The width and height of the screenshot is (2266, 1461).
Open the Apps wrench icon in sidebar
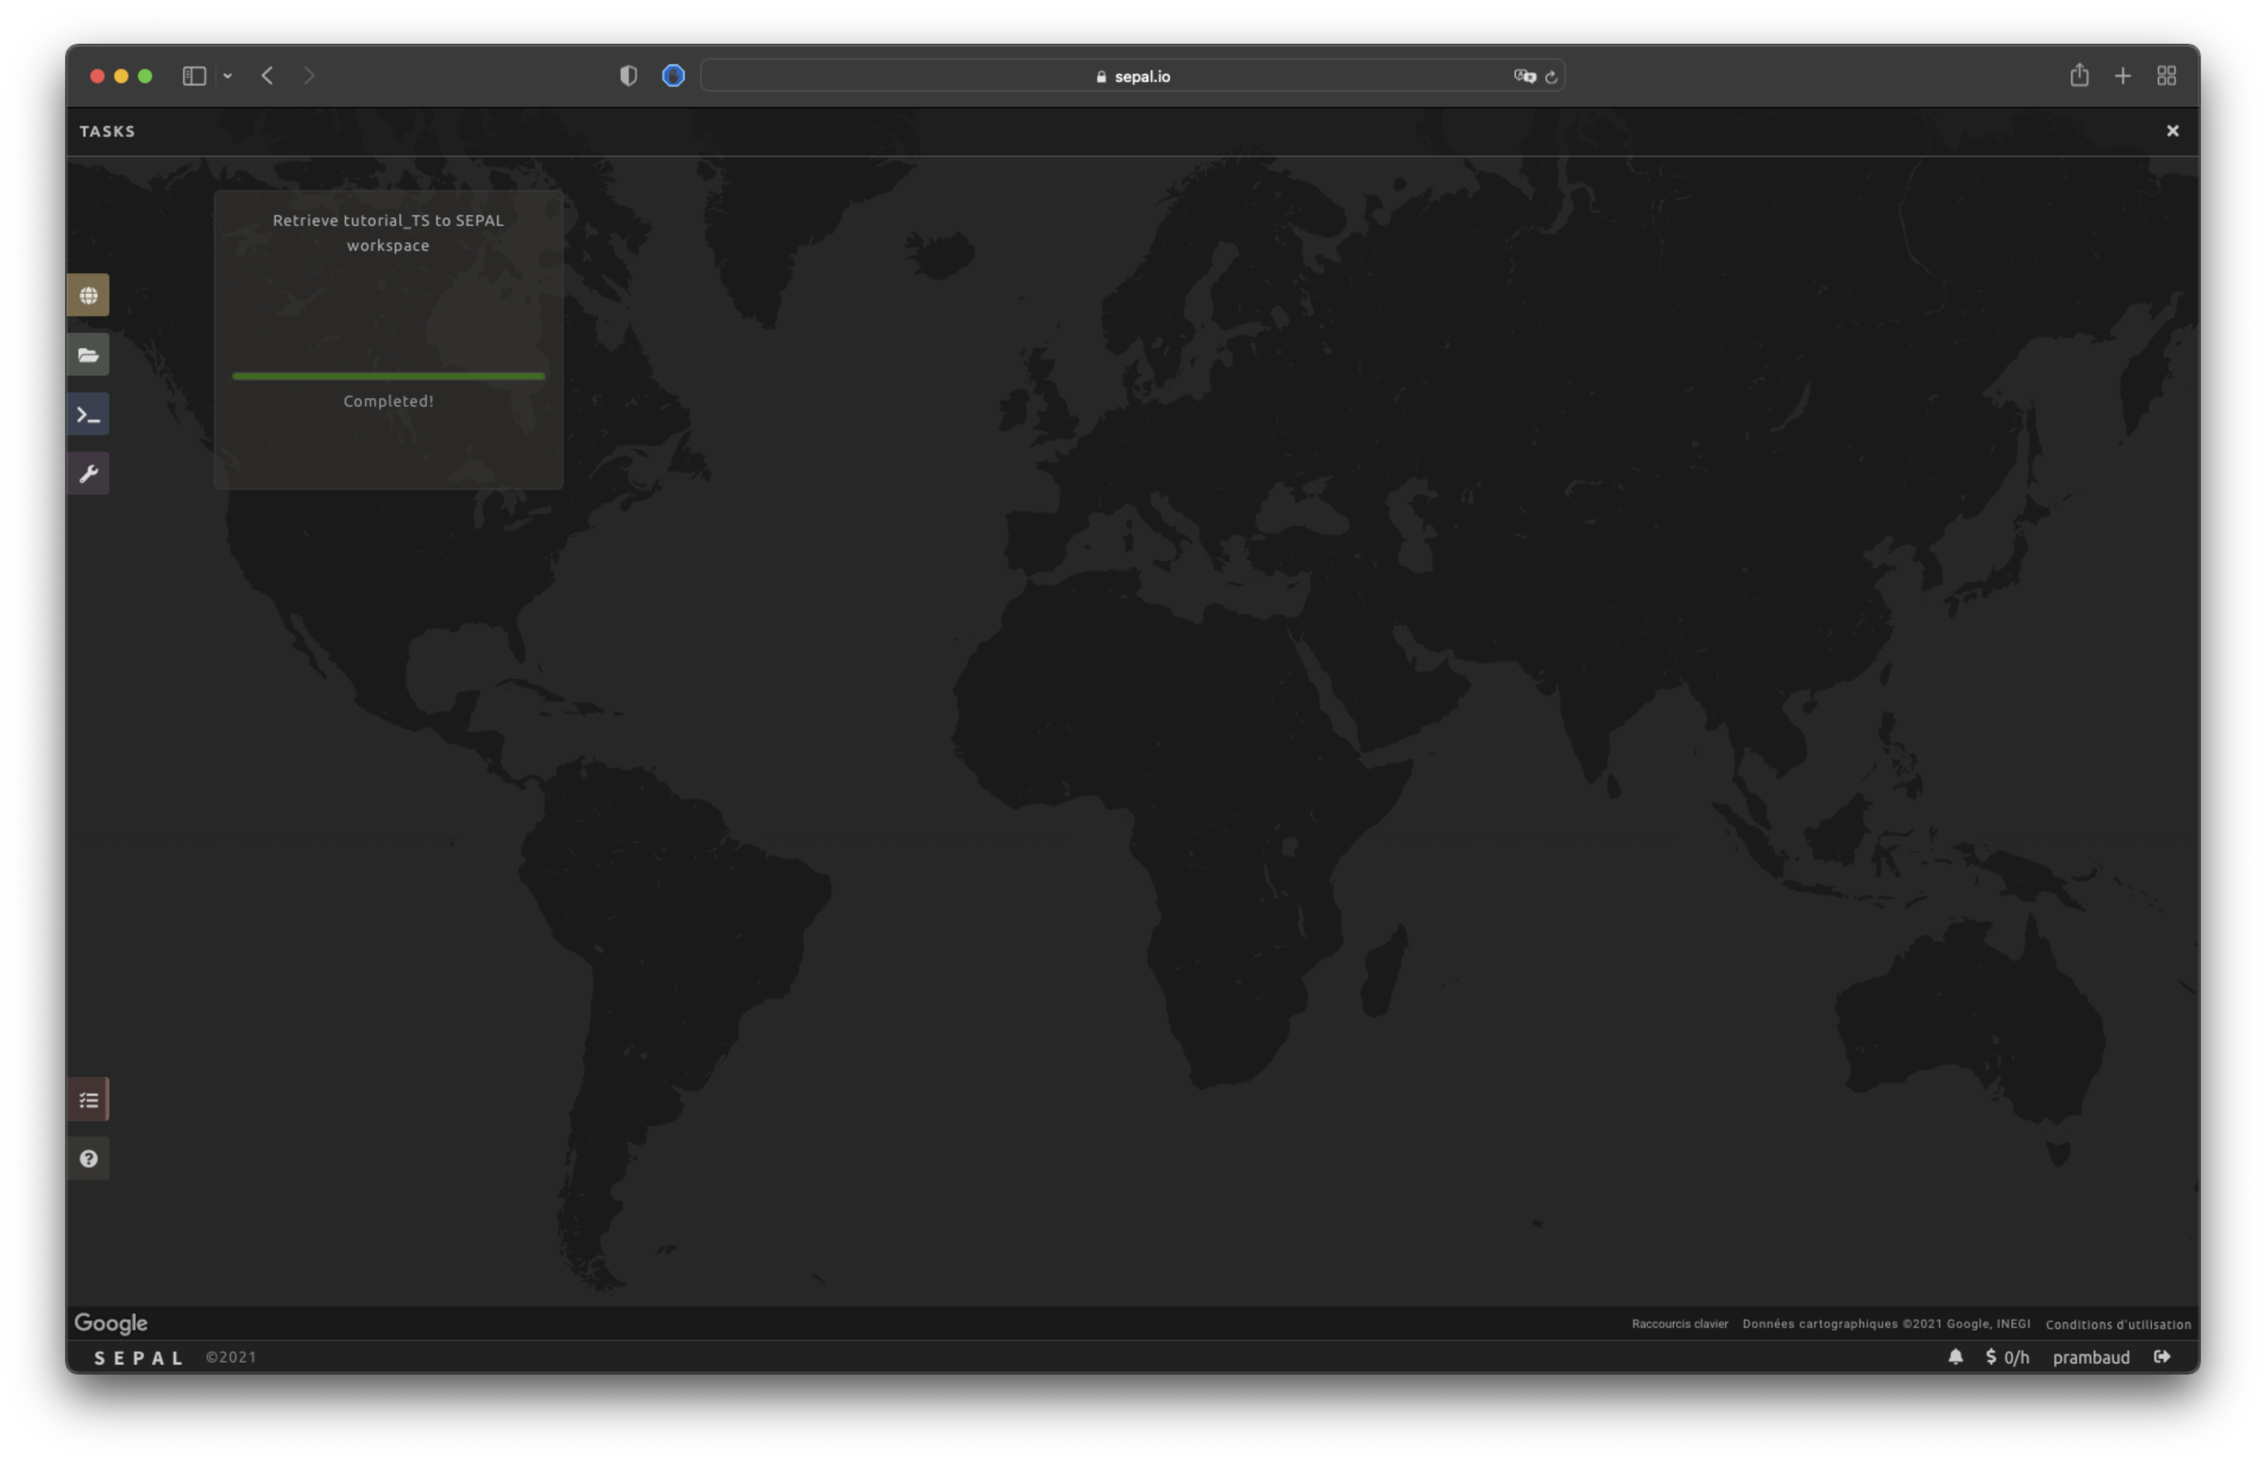[x=88, y=473]
